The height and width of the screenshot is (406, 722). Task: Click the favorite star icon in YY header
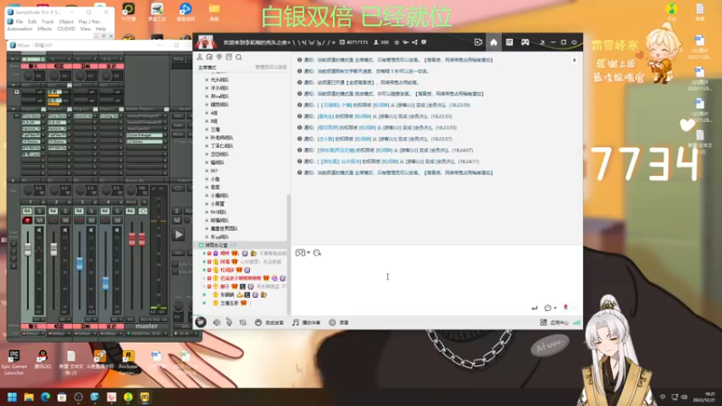point(396,42)
